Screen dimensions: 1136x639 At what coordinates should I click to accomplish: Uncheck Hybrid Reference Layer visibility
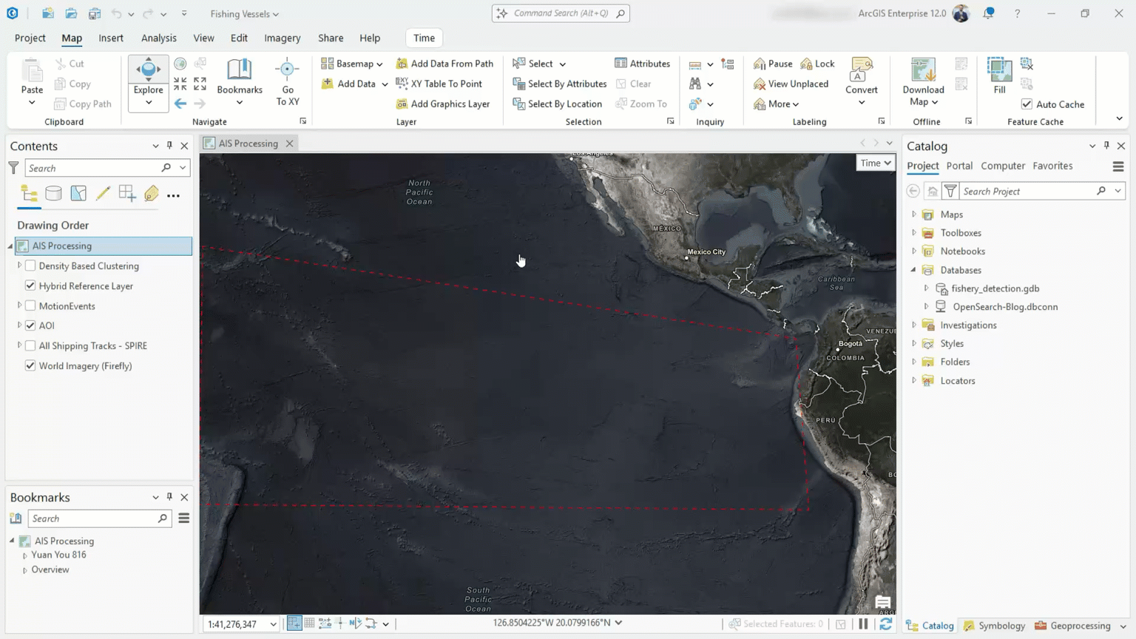[x=30, y=285]
